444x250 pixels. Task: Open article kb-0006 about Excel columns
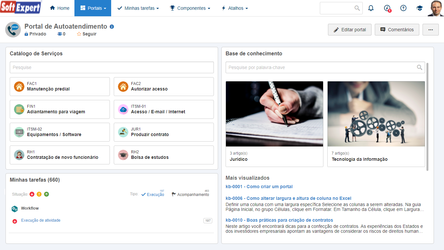coord(288,198)
